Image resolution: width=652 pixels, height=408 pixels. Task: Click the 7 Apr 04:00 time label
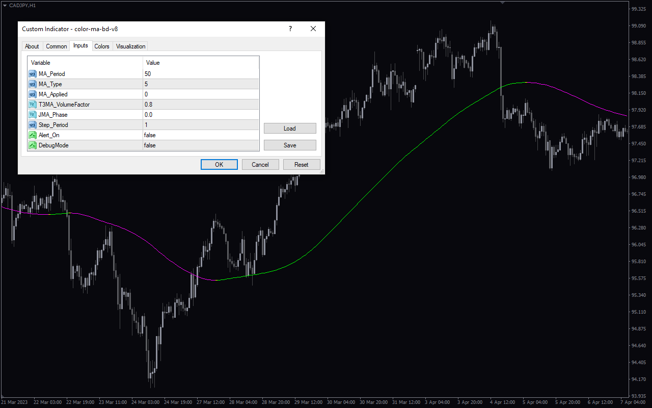coord(634,402)
